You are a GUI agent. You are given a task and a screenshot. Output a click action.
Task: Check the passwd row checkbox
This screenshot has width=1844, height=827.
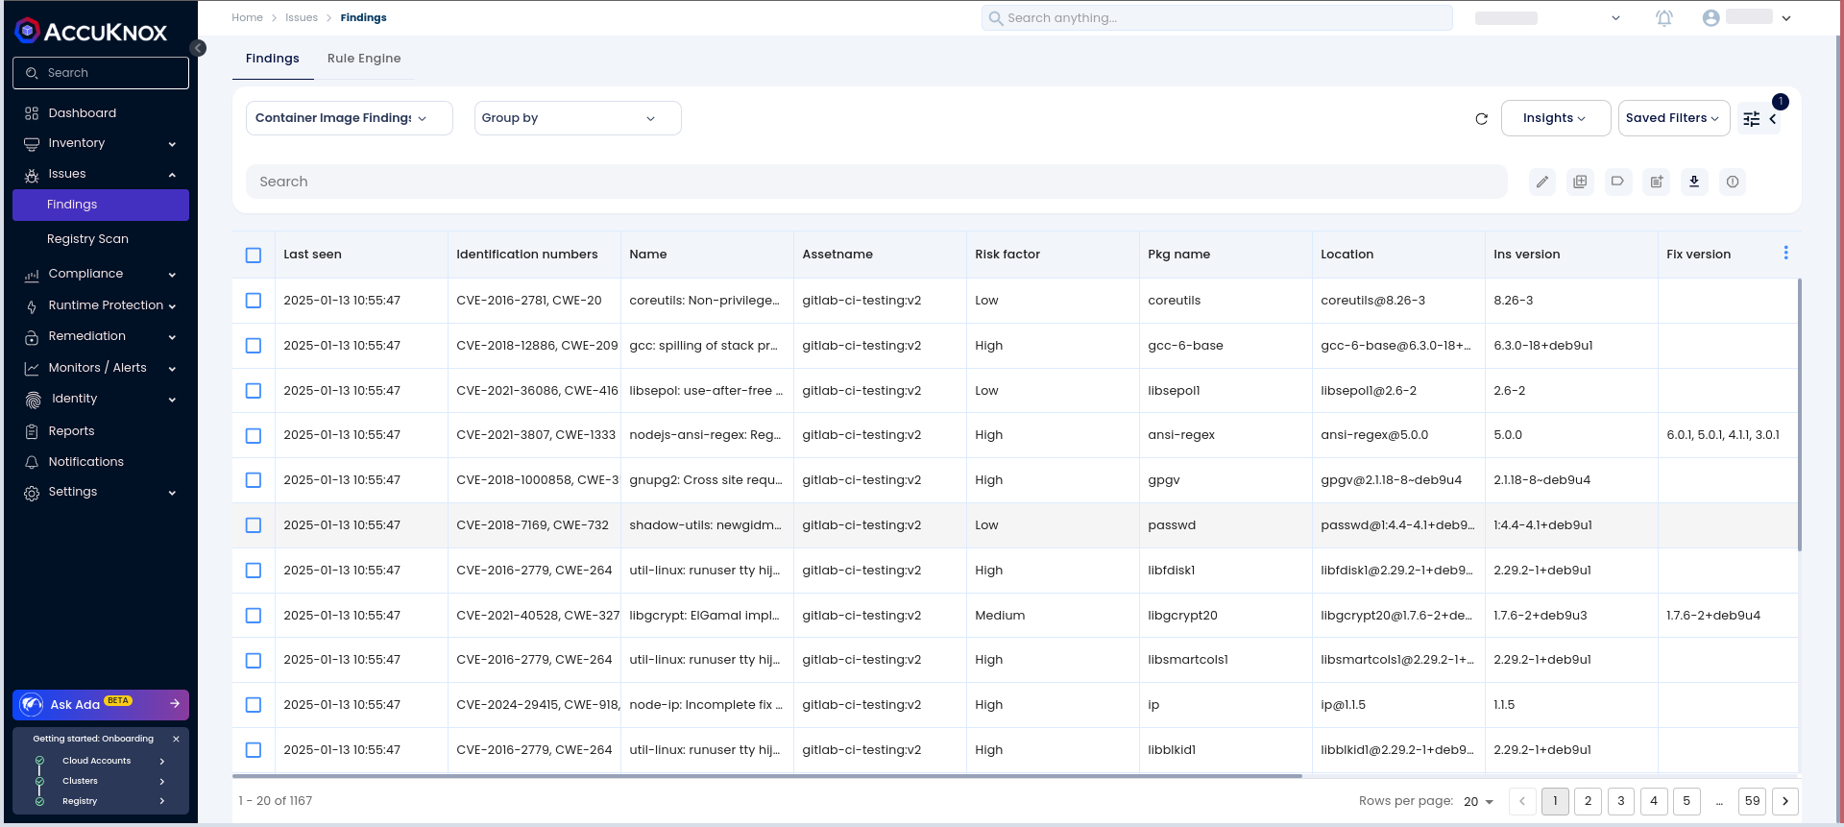[x=254, y=525]
